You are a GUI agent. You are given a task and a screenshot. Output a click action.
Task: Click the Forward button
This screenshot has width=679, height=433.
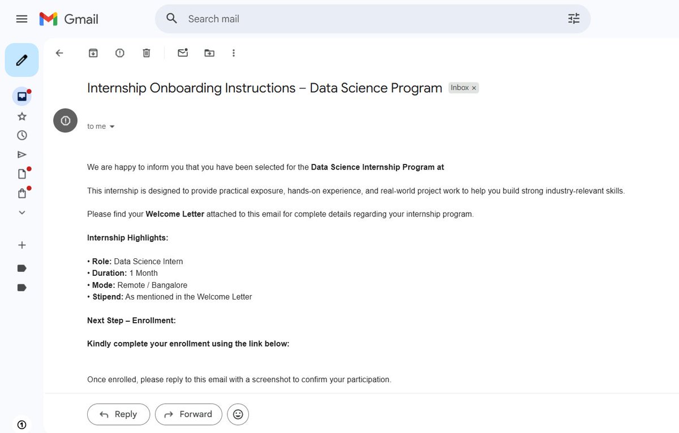click(188, 414)
